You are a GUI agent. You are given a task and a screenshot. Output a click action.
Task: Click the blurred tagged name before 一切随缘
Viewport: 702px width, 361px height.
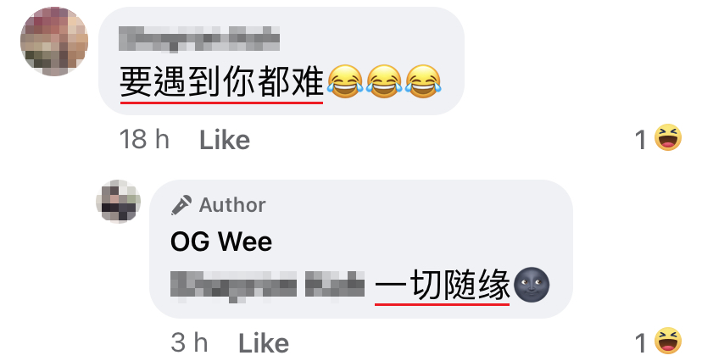268,285
